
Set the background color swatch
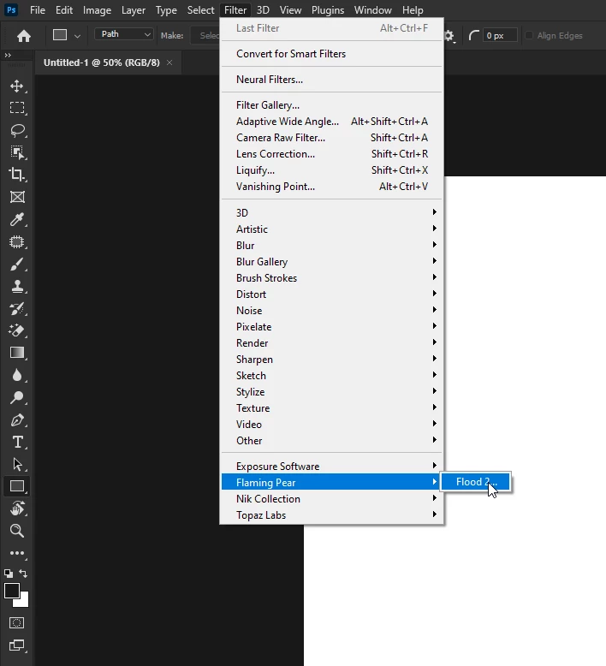[x=24, y=602]
